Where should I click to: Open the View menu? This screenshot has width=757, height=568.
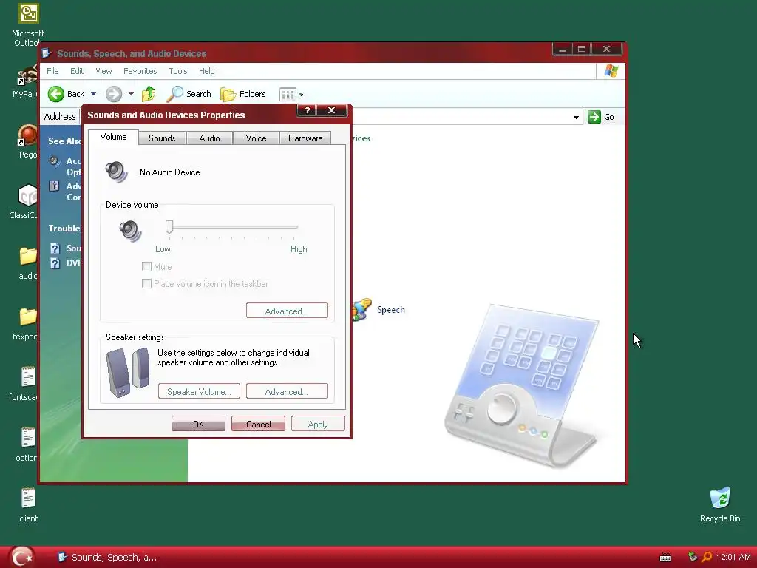tap(103, 71)
